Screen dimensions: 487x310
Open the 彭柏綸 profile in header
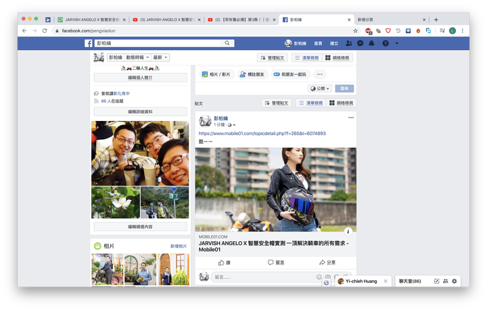tap(296, 43)
